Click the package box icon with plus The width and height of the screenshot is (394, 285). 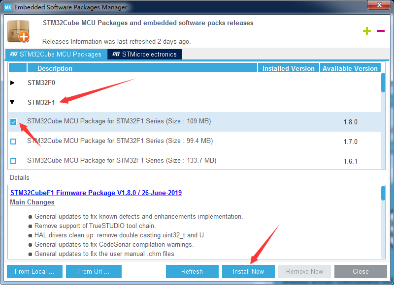[x=18, y=31]
